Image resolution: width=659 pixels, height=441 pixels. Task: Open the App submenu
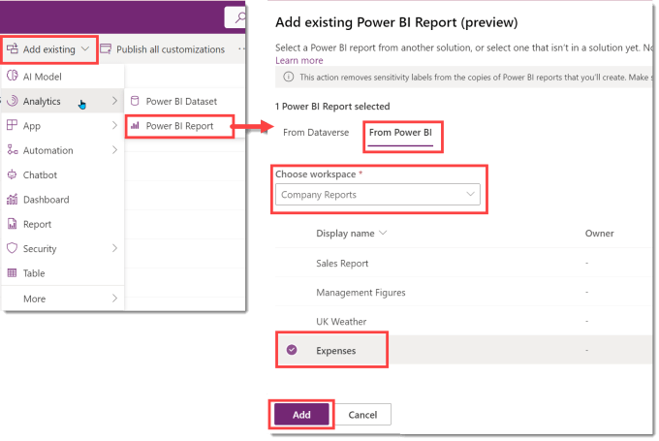pos(63,126)
